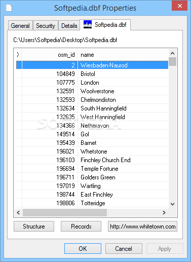Click the Structure button
This screenshot has height=262, width=191.
[x=34, y=226]
